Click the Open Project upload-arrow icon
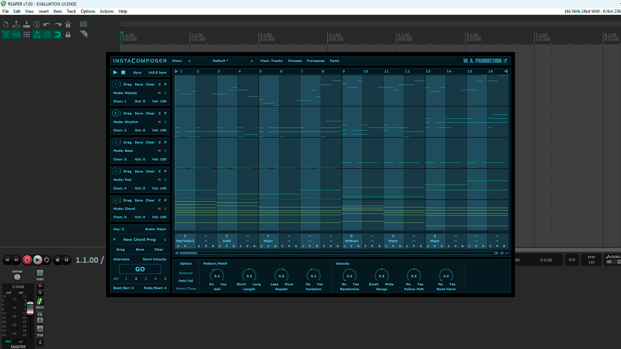The height and width of the screenshot is (349, 621). coord(16,24)
